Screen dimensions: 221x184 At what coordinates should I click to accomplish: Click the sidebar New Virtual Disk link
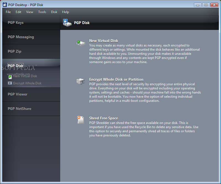[25, 76]
